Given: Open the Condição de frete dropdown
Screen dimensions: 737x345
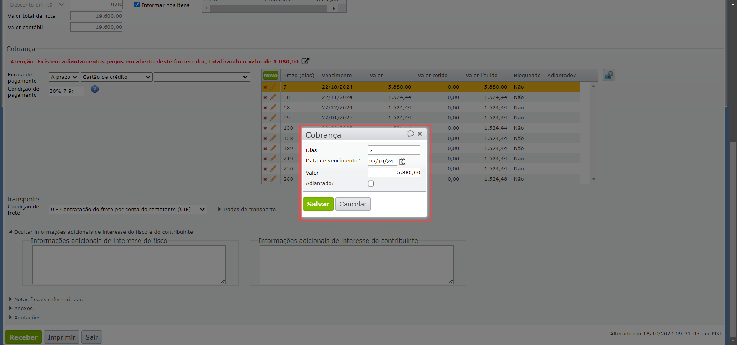Looking at the screenshot, I should pos(128,209).
